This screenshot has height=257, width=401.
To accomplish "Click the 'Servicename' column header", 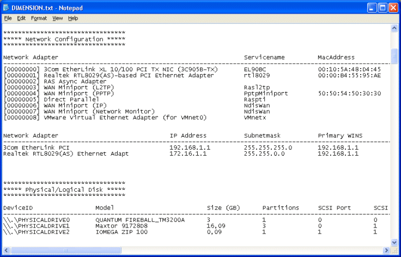I will [x=264, y=57].
